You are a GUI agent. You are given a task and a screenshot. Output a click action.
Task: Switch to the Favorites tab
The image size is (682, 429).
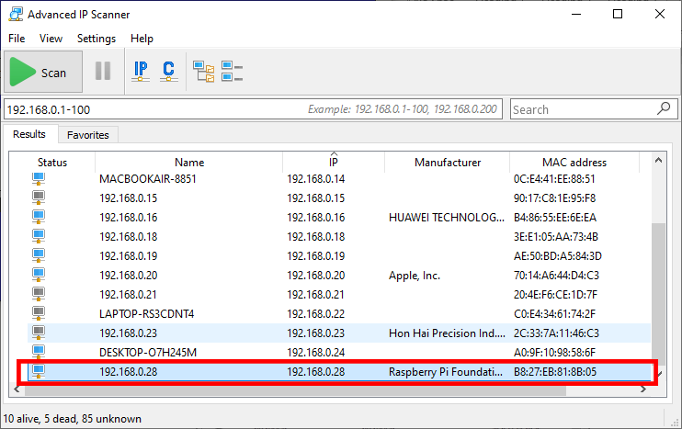[x=88, y=135]
